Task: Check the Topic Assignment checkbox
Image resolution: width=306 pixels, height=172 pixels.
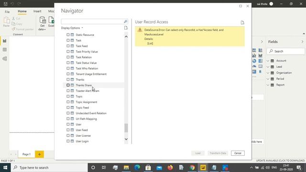Action: 68,102
